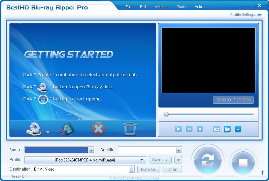269x181 pixels.
Task: Close the application window
Action: 259,5
